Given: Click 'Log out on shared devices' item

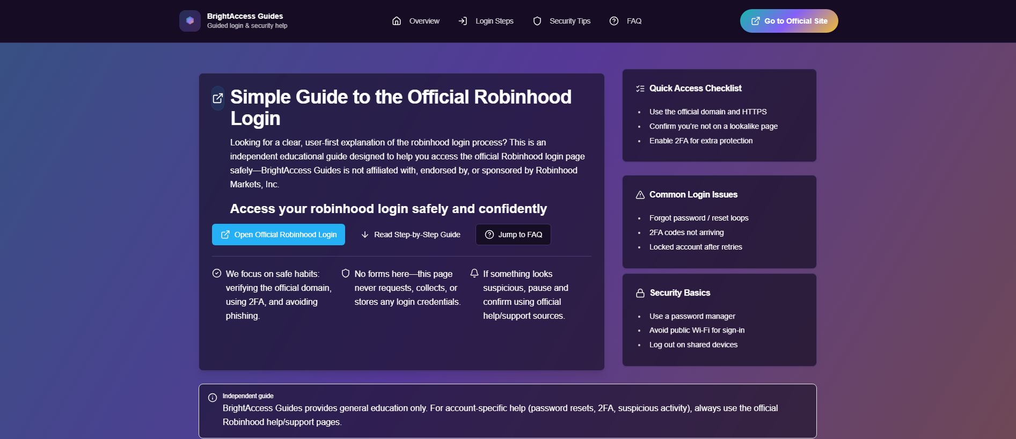Looking at the screenshot, I should (693, 345).
